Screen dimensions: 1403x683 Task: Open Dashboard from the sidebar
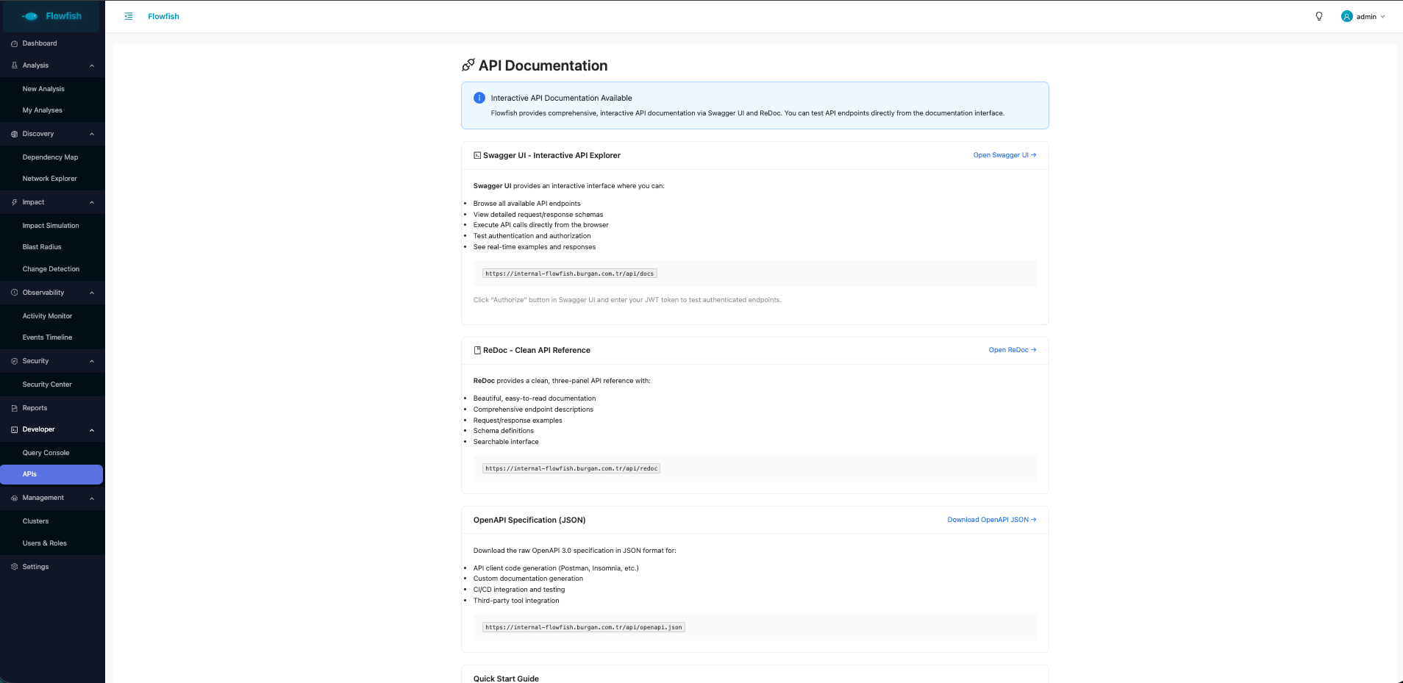click(x=40, y=43)
